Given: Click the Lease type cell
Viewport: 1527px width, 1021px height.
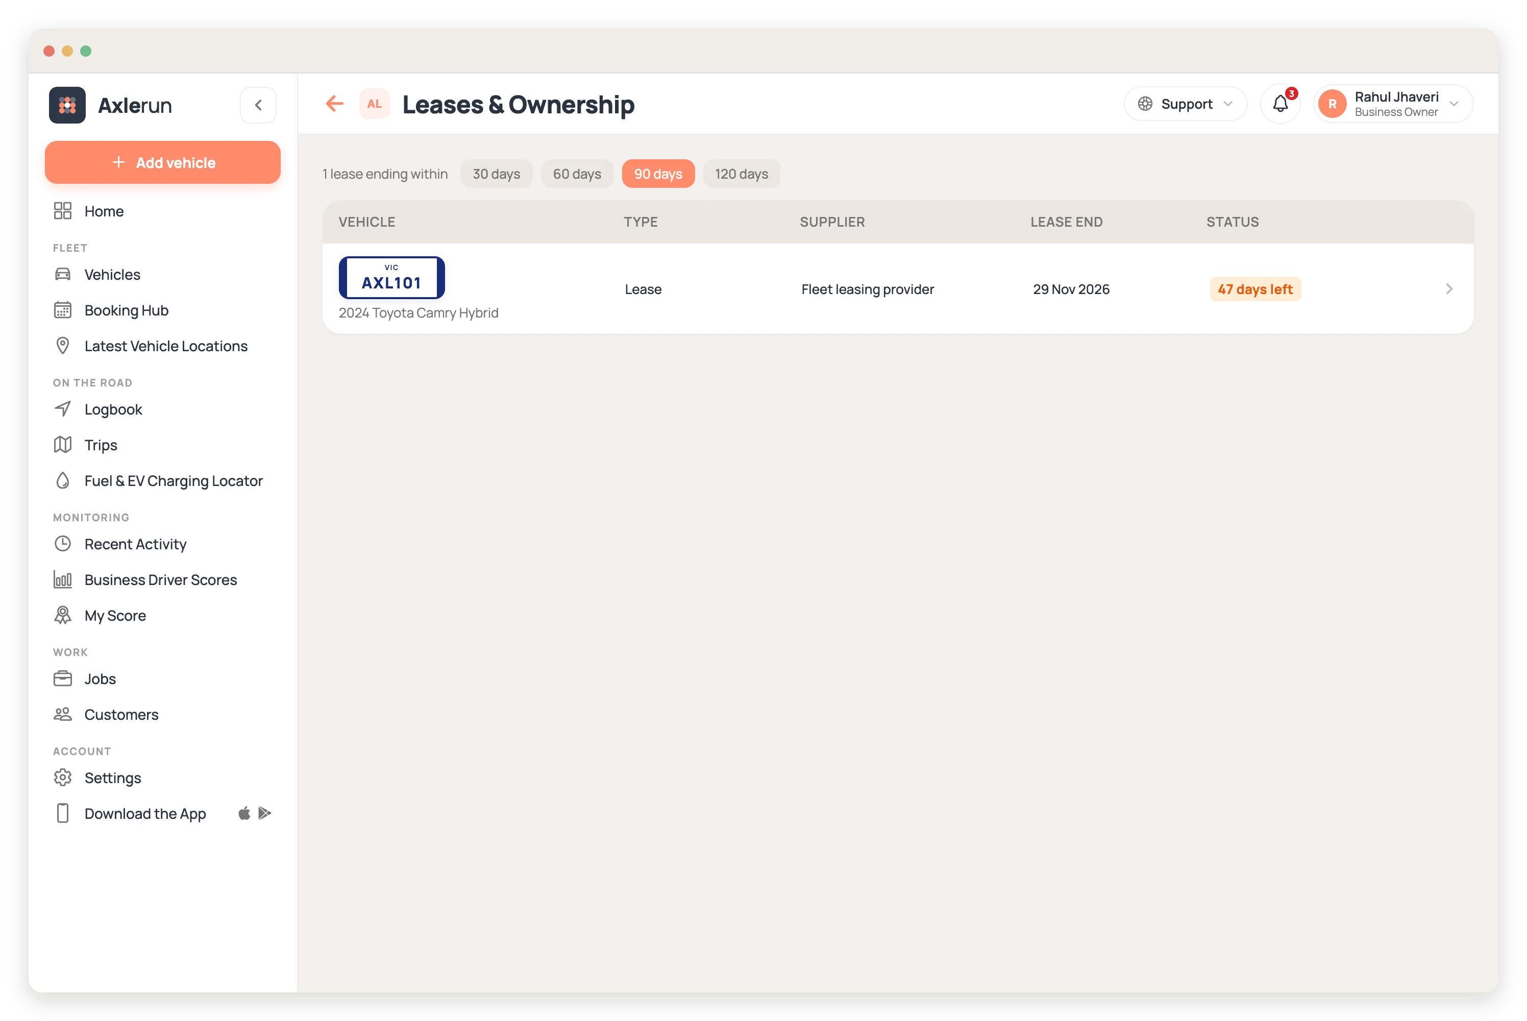Looking at the screenshot, I should click(643, 289).
